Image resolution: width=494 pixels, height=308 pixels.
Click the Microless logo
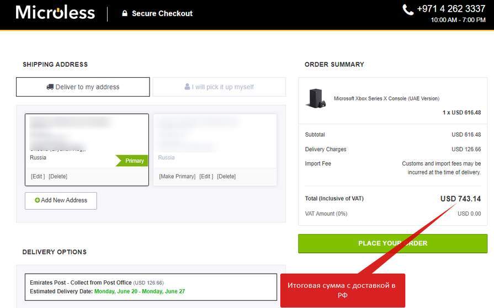[x=55, y=12]
